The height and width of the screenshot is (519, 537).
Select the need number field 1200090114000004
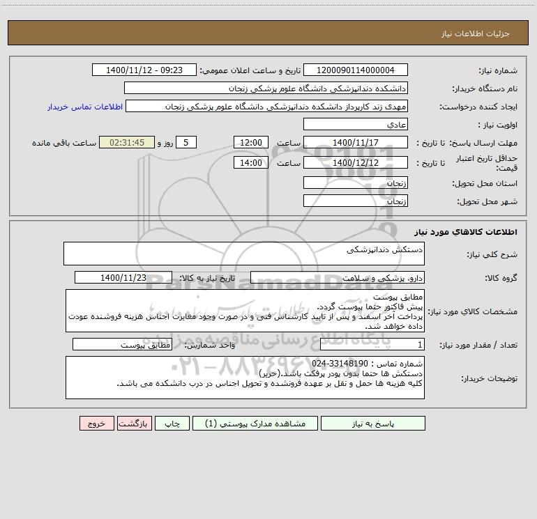[x=356, y=70]
